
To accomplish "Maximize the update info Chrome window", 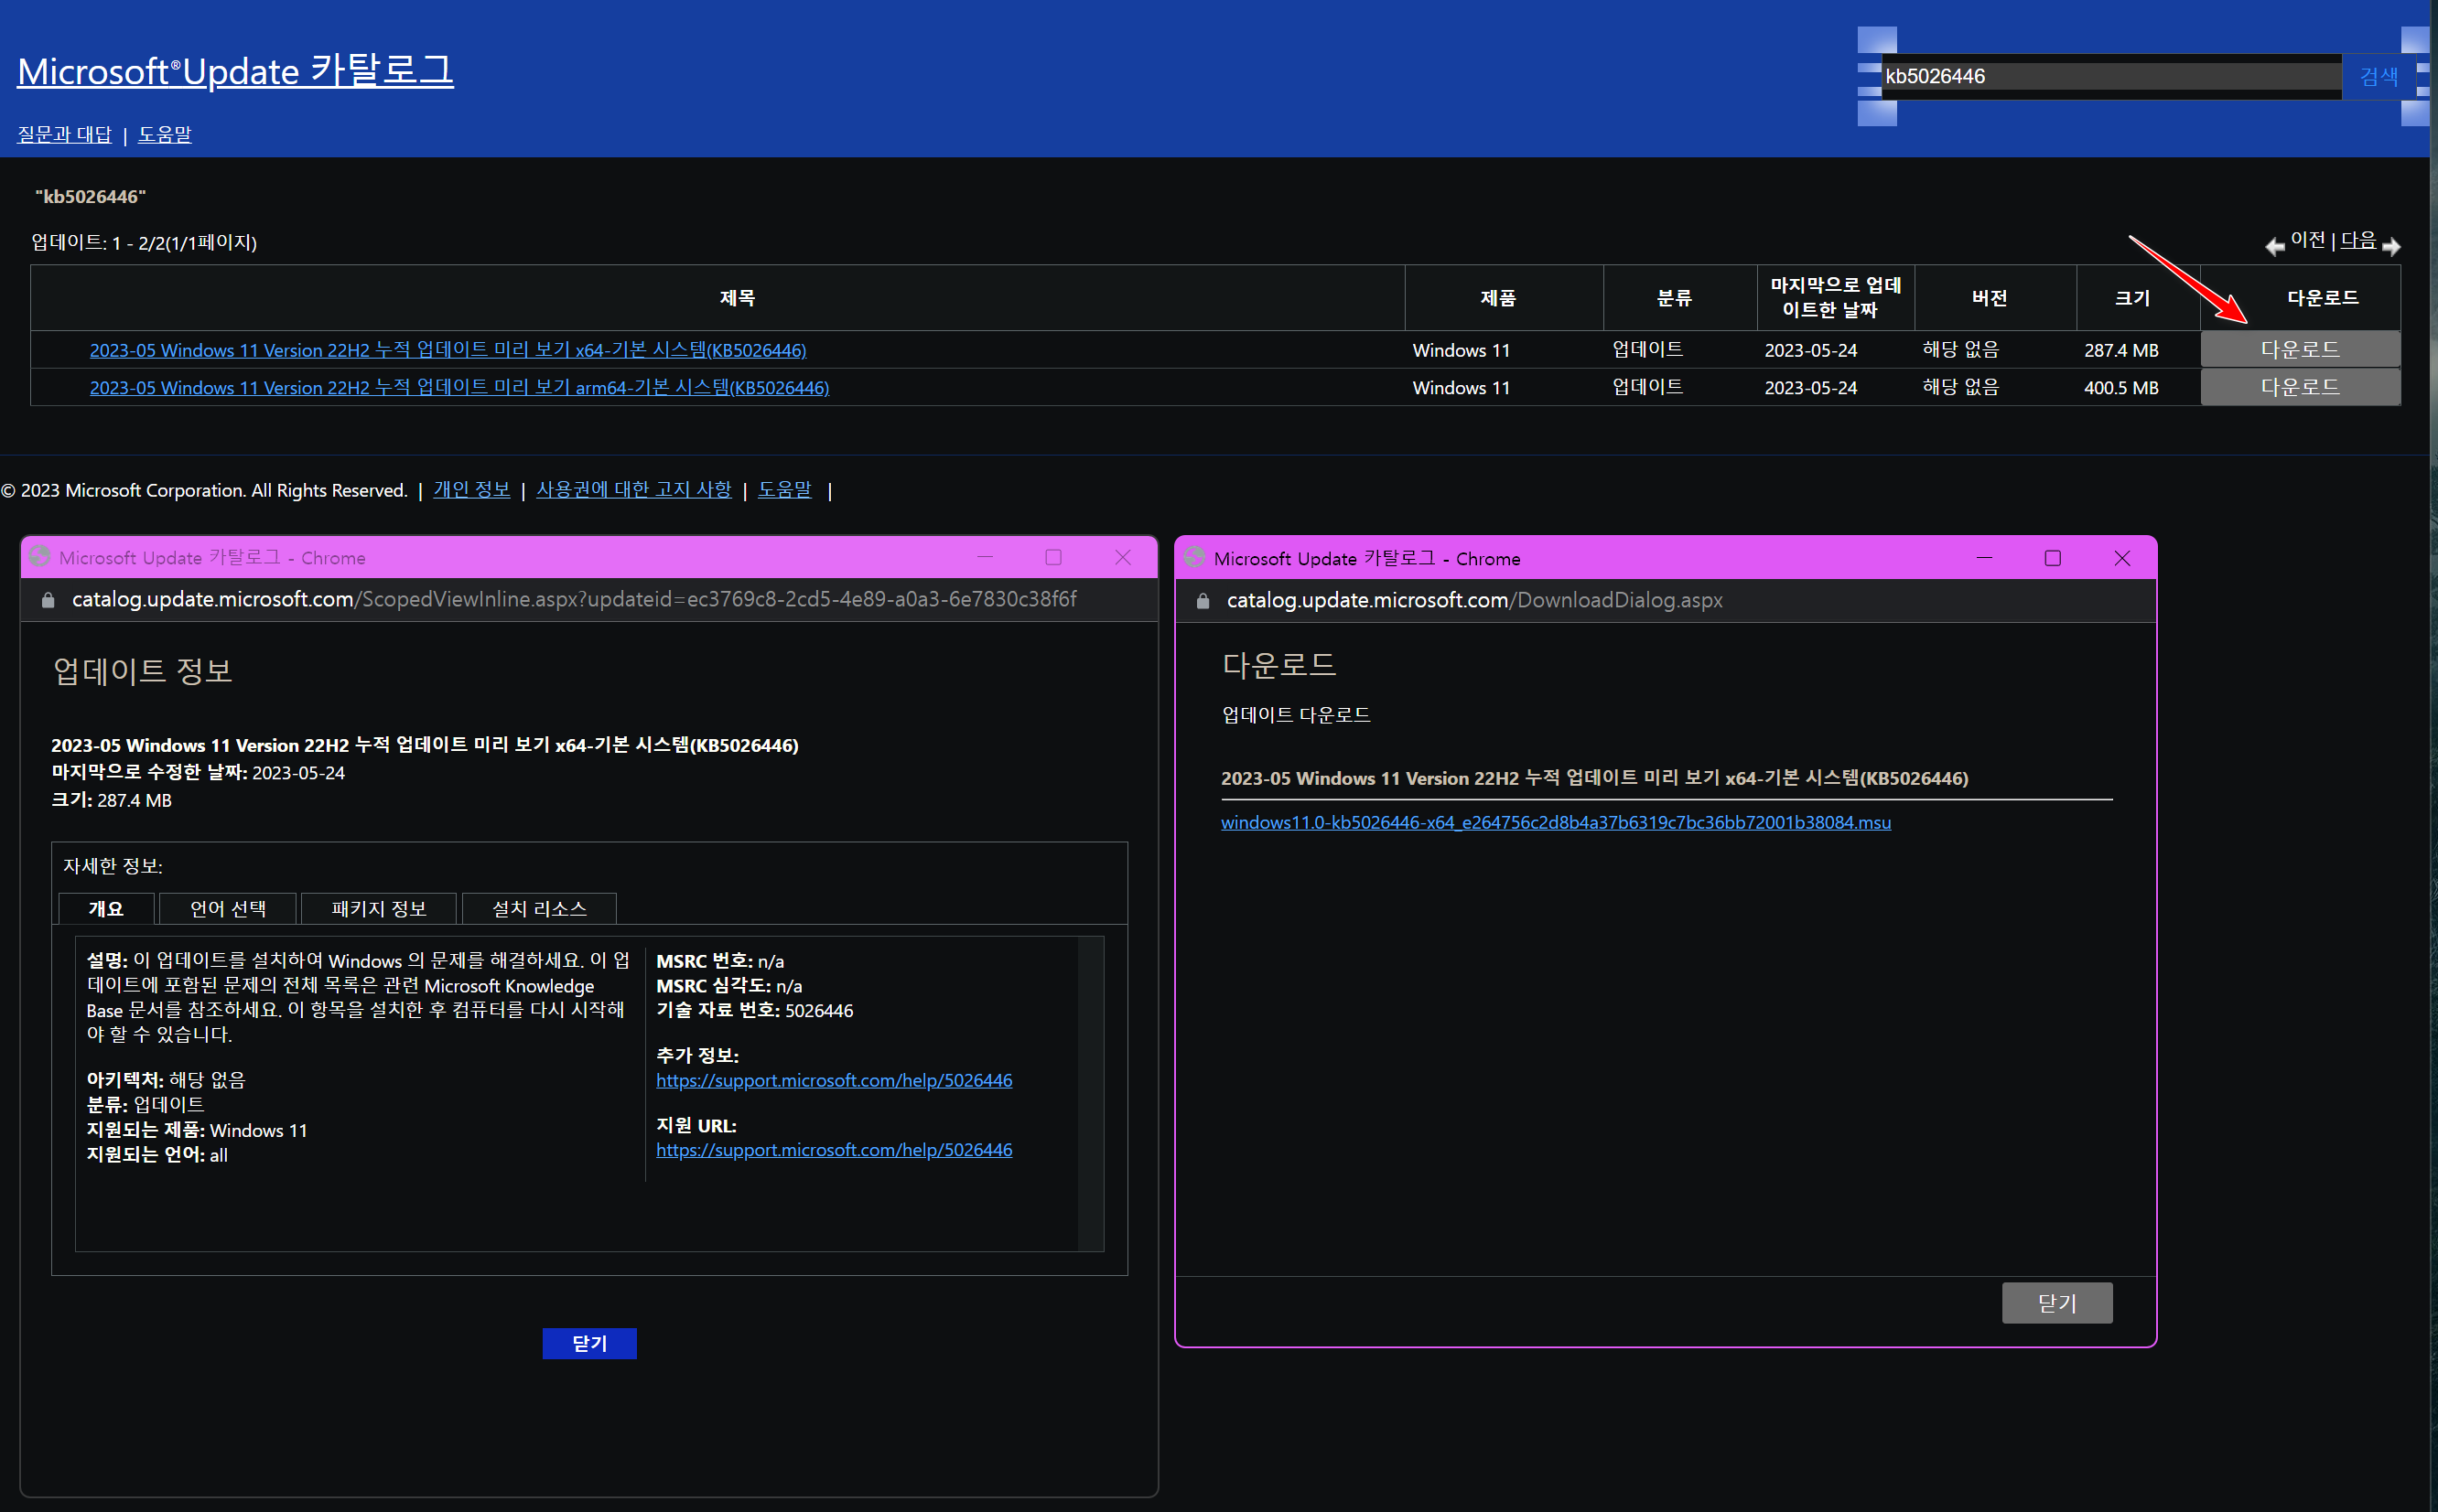I will [1053, 557].
